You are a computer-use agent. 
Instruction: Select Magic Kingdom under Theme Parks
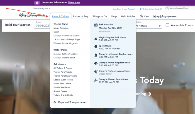click(x=61, y=28)
